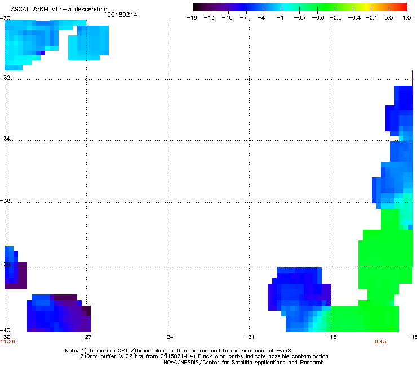Select the -0.1 color scale label
Viewport: 417px width, 366px height.
click(371, 18)
